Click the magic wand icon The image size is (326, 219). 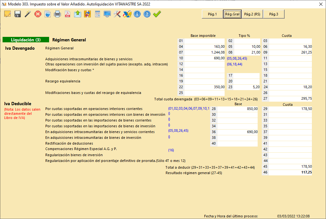click(x=28, y=14)
